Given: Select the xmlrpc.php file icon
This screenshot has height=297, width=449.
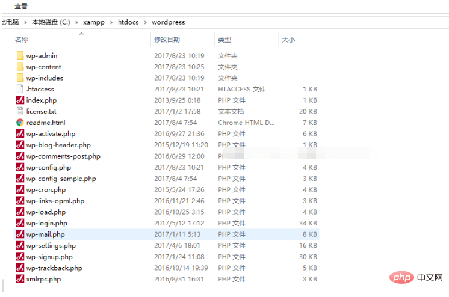Looking at the screenshot, I should pyautogui.click(x=20, y=279).
